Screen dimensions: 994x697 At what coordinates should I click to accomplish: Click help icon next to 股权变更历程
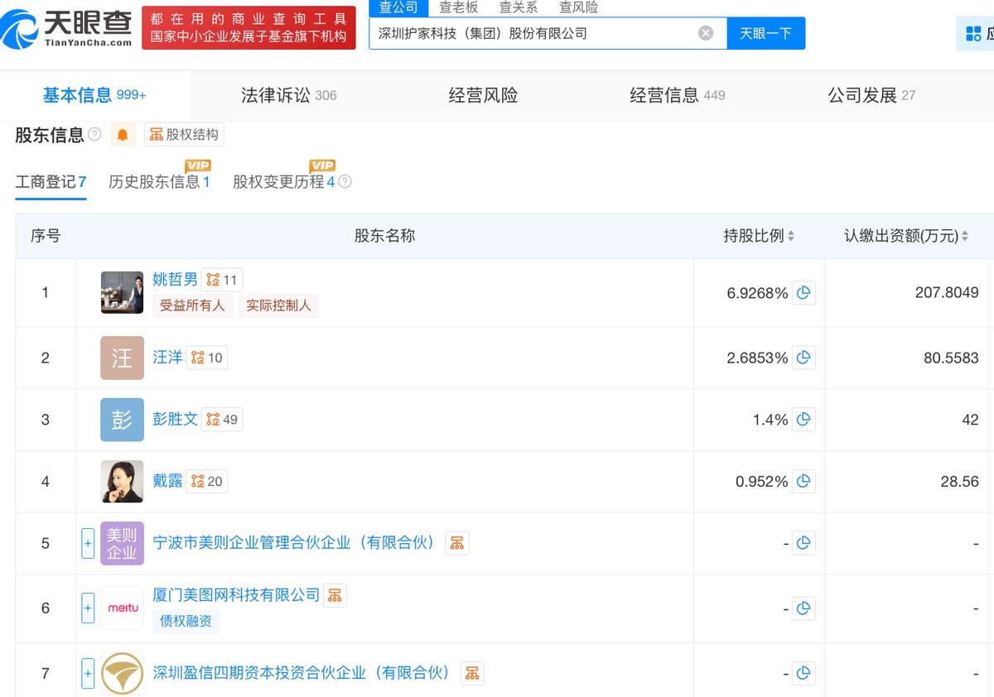pyautogui.click(x=345, y=182)
